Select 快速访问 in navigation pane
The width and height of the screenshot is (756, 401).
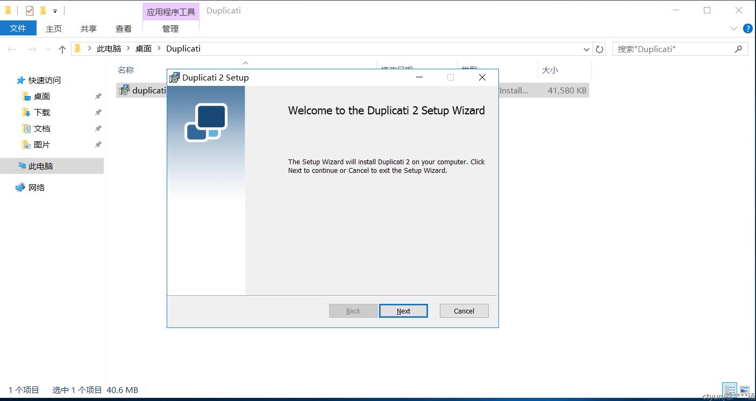tap(44, 80)
